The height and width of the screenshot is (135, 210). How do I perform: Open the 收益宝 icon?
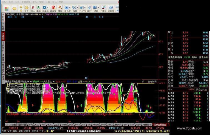[53, 9]
